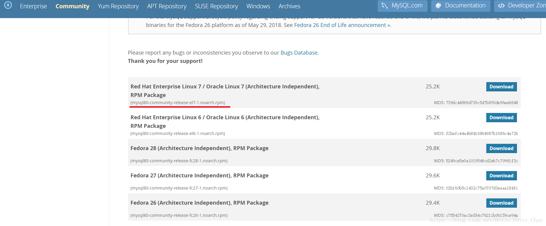Switch to SUSE Repository tab
This screenshot has width=546, height=226.
pos(216,6)
